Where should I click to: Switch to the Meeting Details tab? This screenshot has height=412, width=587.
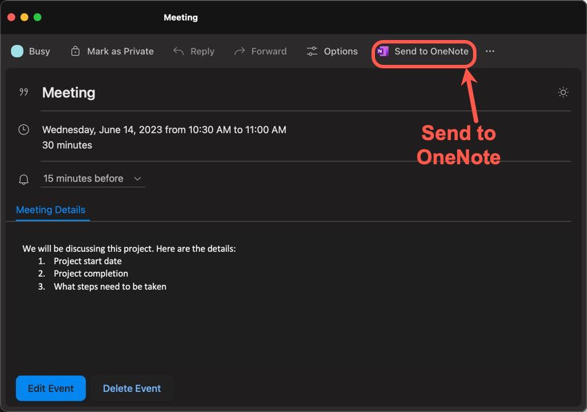(51, 210)
